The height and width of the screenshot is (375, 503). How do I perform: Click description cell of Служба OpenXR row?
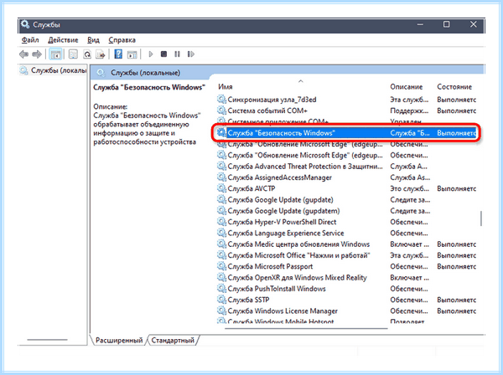(409, 278)
